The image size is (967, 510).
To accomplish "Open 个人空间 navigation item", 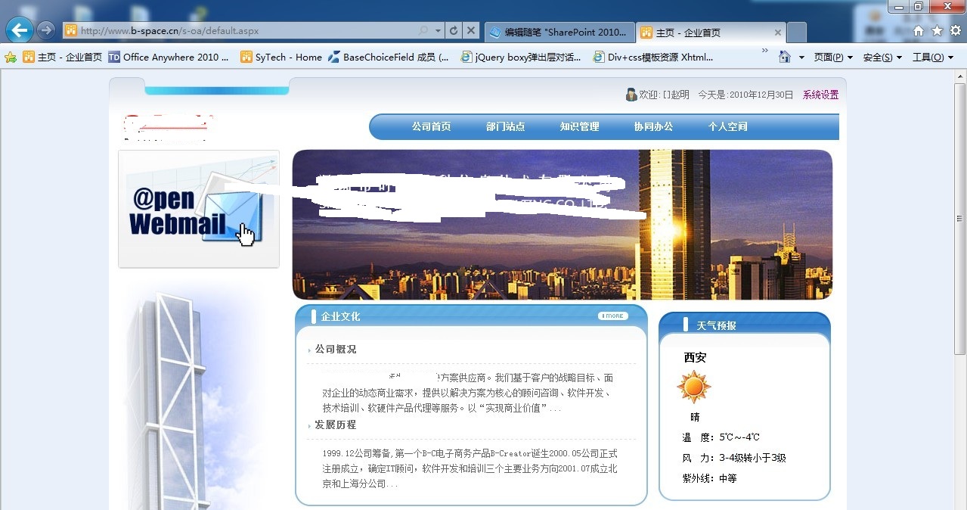I will (727, 127).
